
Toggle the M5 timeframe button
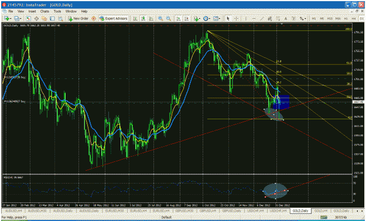(x=321, y=19)
